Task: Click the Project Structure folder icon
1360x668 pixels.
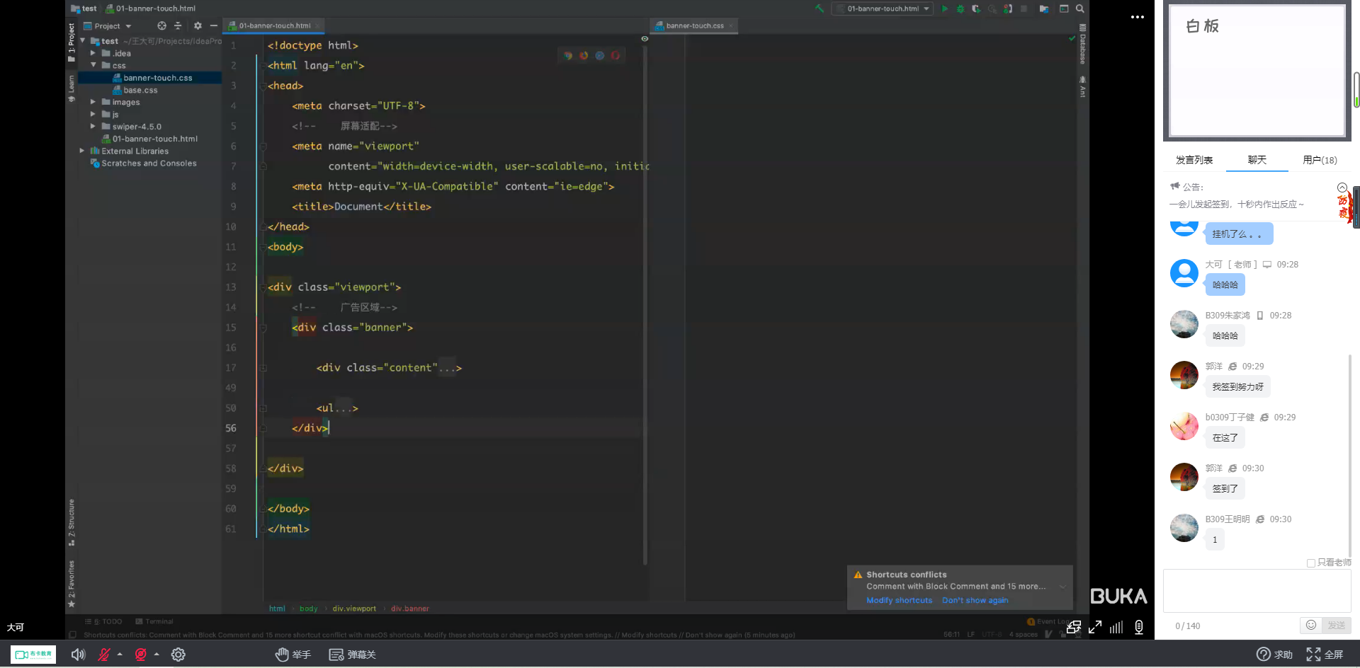Action: (1044, 8)
